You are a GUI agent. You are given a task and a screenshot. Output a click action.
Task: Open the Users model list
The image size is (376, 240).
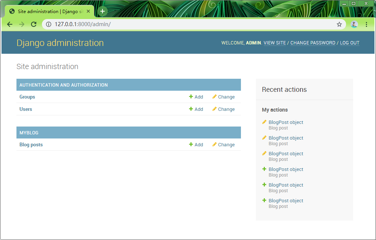(x=26, y=109)
